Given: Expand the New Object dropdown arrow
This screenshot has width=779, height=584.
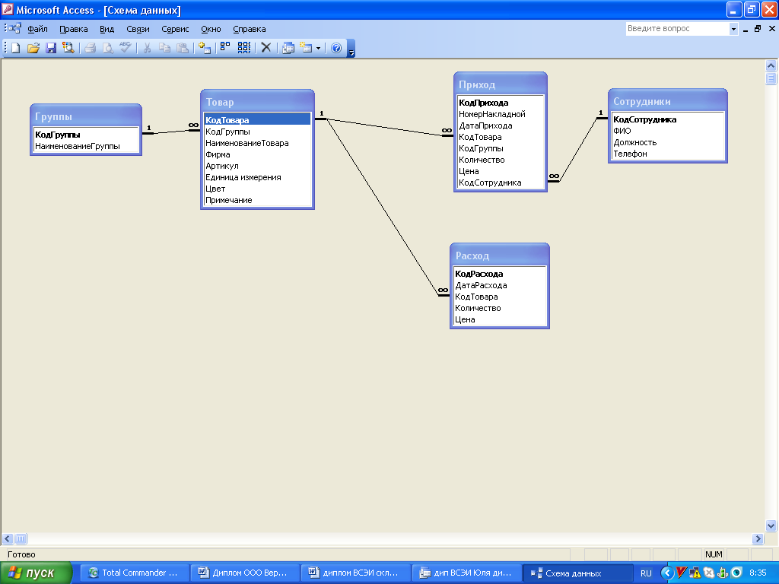Looking at the screenshot, I should pyautogui.click(x=318, y=48).
